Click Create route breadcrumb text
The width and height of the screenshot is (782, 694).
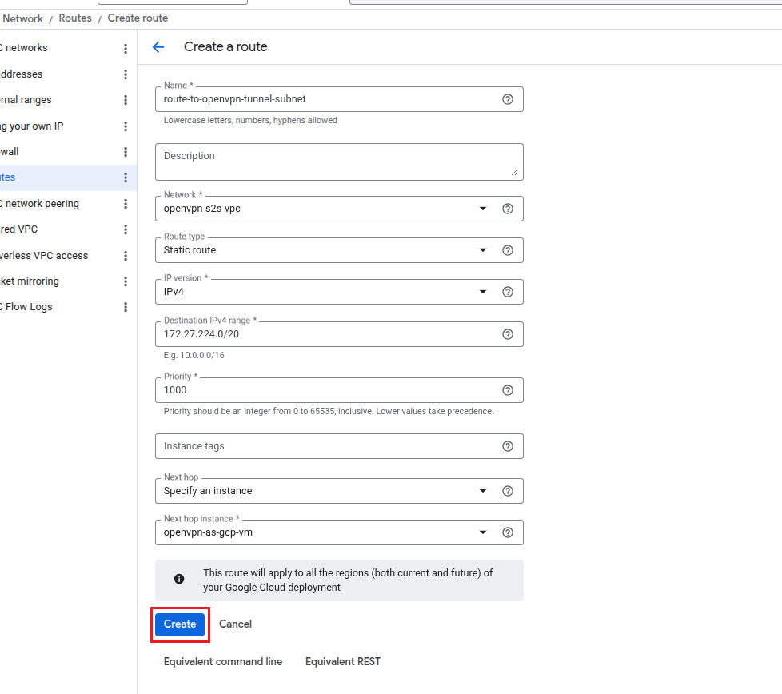coord(138,18)
